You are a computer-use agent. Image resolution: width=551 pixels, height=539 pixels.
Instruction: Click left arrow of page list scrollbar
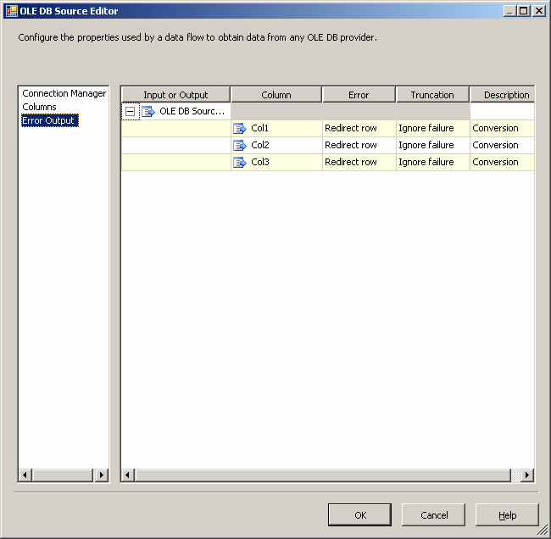click(x=25, y=475)
